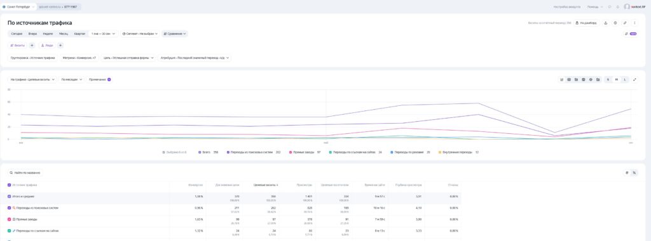Open the По месяцам detail dropdown
Image resolution: width=651 pixels, height=241 pixels.
pos(71,79)
